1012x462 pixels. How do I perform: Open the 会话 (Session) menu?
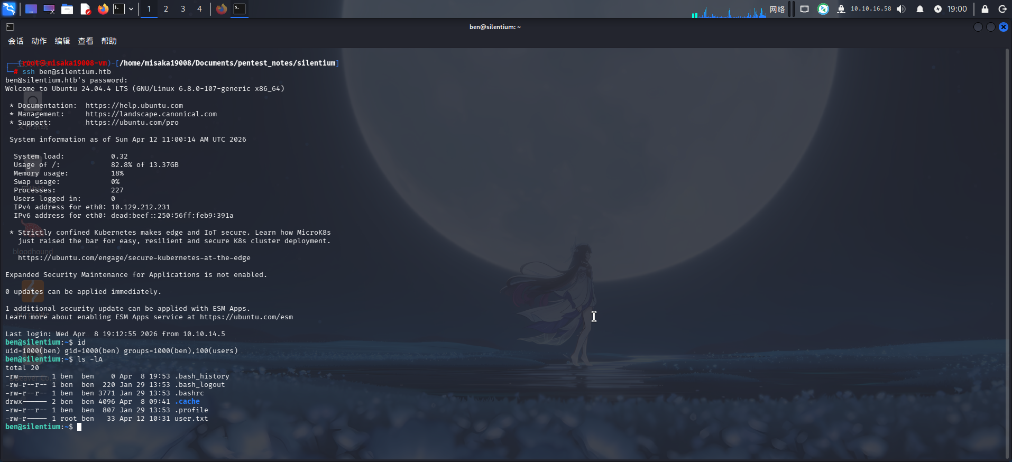pos(16,41)
